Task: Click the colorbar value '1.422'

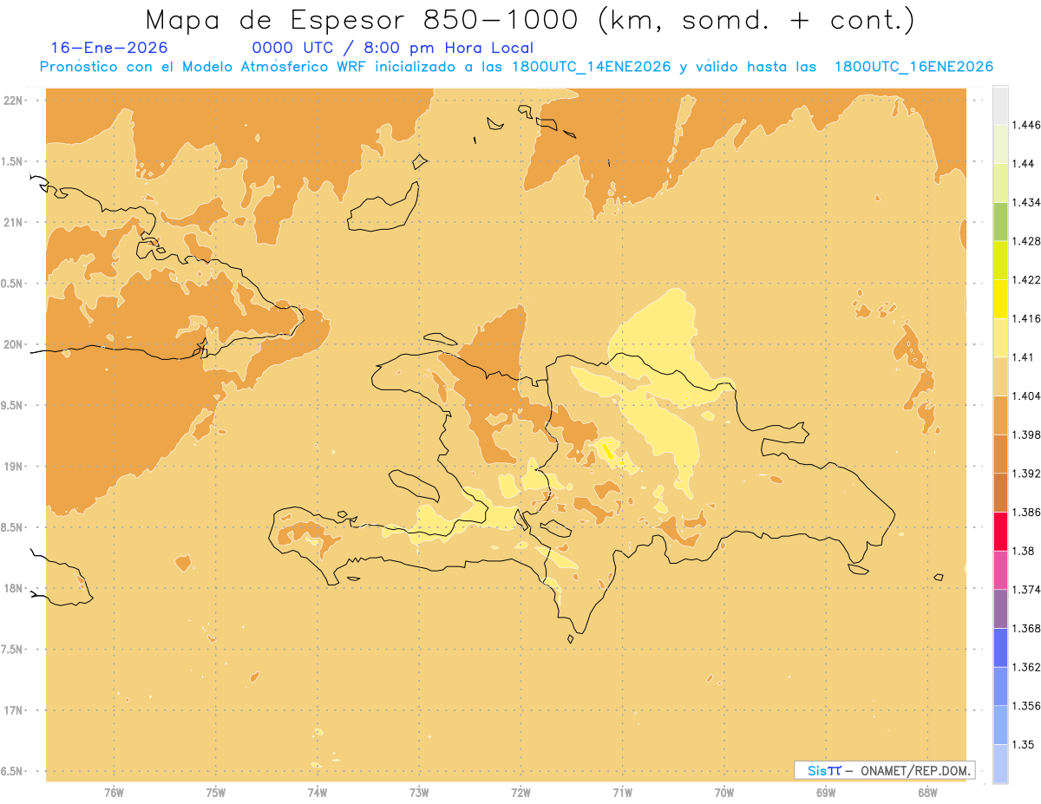Action: (x=1028, y=279)
